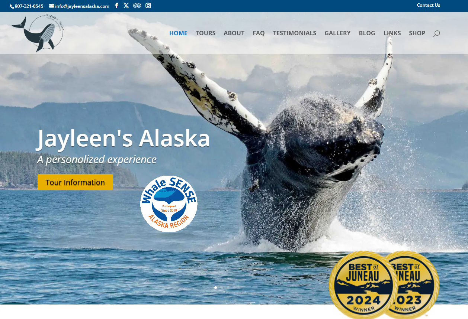The height and width of the screenshot is (319, 468).
Task: Click the phone number 907-321-0545
Action: pyautogui.click(x=26, y=6)
